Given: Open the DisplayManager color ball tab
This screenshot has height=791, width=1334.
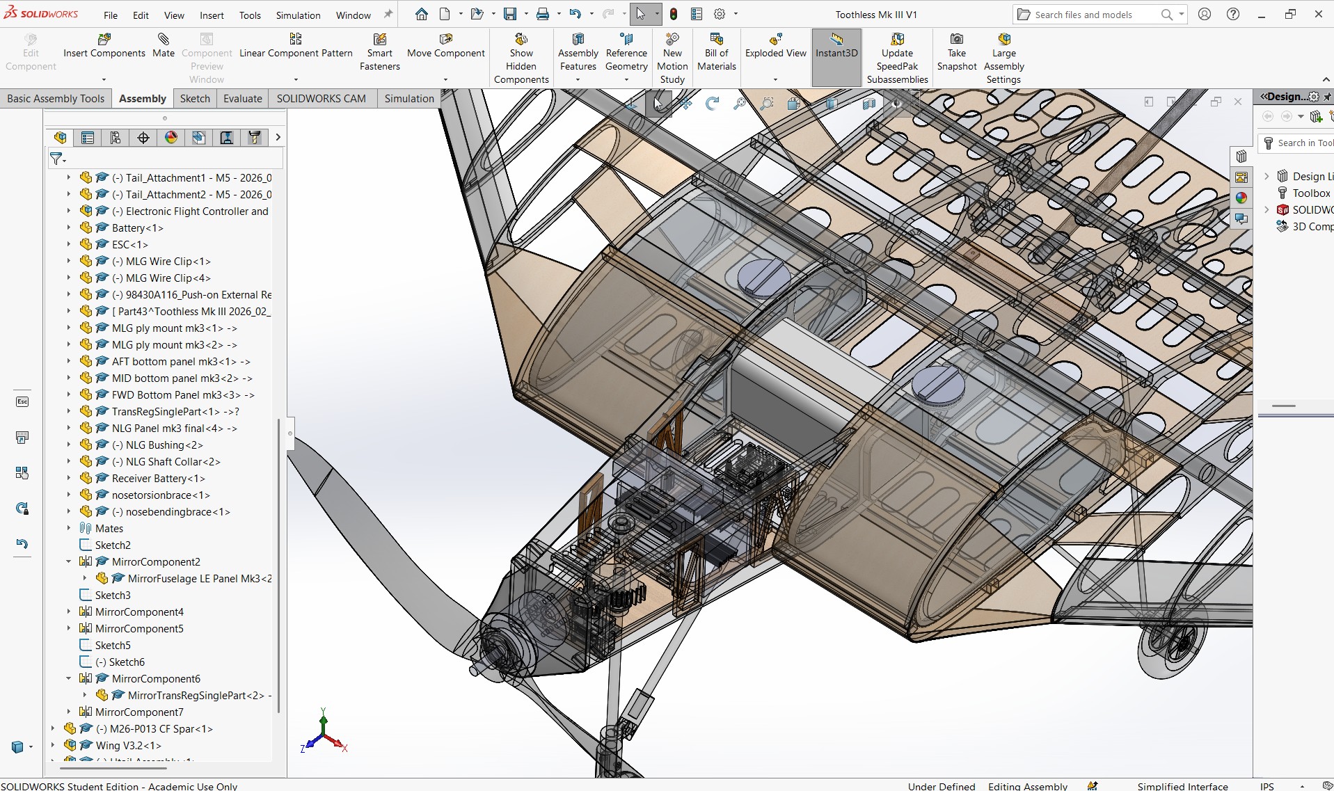Looking at the screenshot, I should point(171,138).
